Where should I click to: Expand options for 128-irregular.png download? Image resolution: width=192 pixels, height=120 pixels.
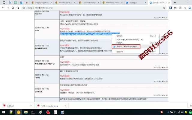pyautogui.click(x=65, y=106)
